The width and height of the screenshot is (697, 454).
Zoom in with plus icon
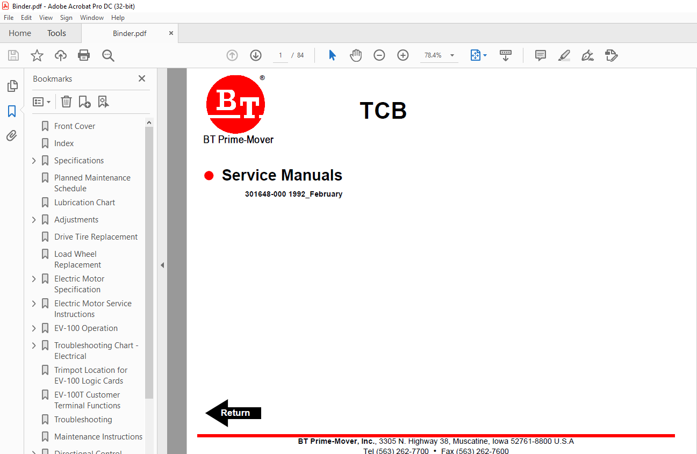click(x=403, y=55)
